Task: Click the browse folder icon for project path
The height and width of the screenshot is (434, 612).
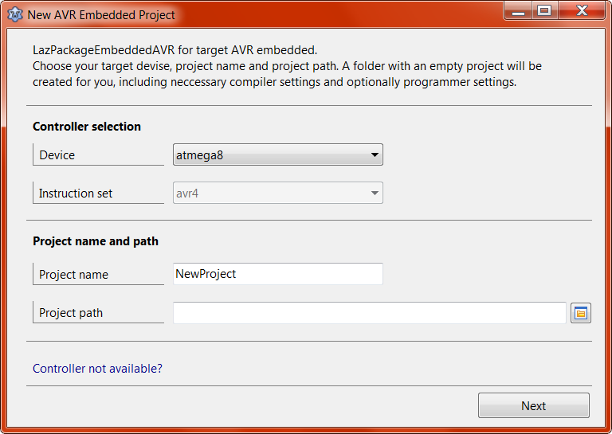Action: tap(581, 313)
